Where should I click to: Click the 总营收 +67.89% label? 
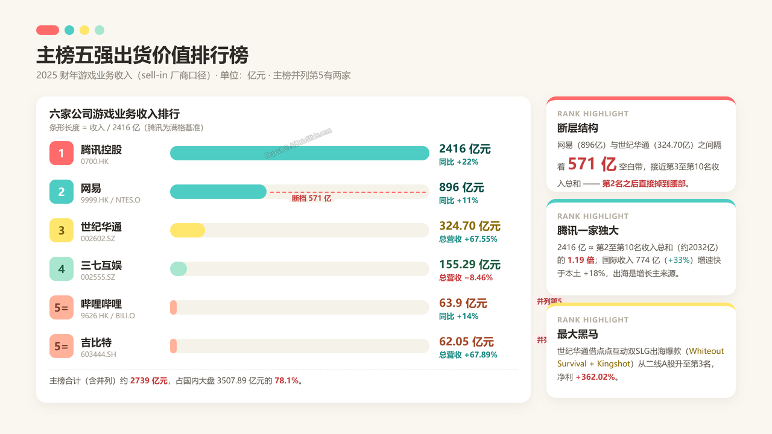(x=468, y=355)
